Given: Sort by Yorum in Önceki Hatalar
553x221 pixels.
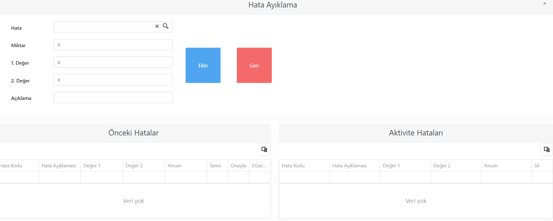Looking at the screenshot, I should pyautogui.click(x=186, y=165).
